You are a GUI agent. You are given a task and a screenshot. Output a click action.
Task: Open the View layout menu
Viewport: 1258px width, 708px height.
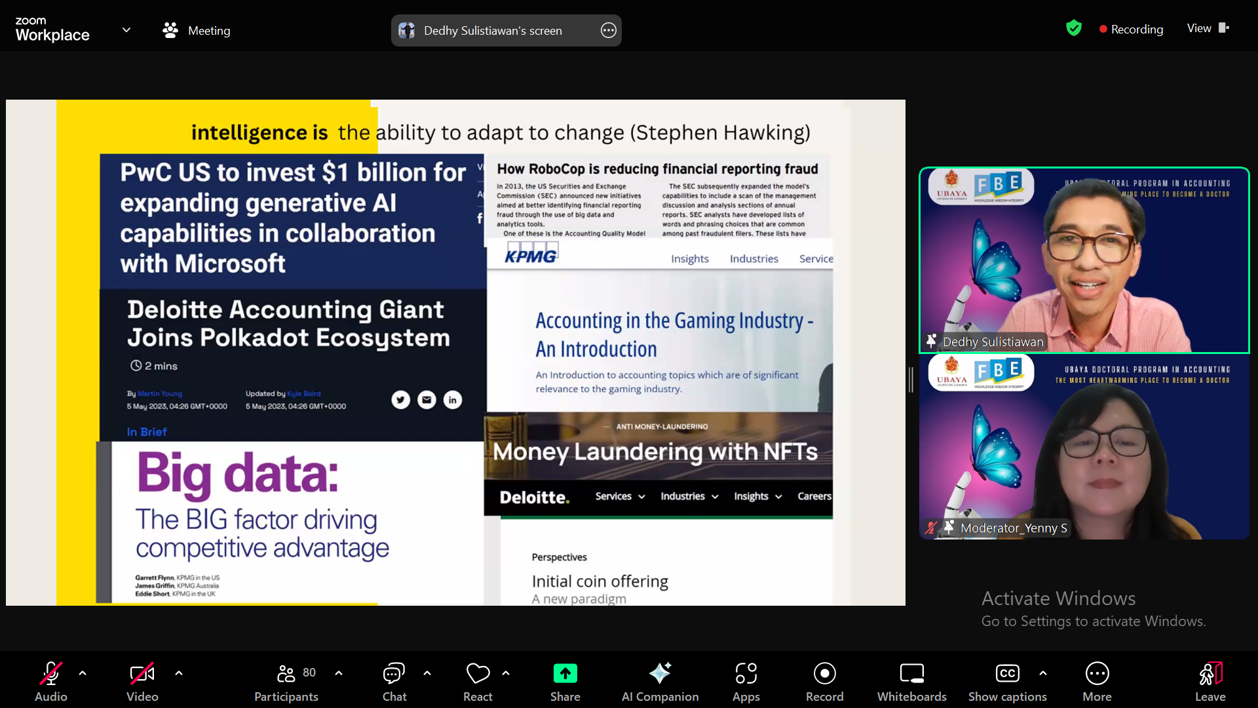[x=1208, y=28]
